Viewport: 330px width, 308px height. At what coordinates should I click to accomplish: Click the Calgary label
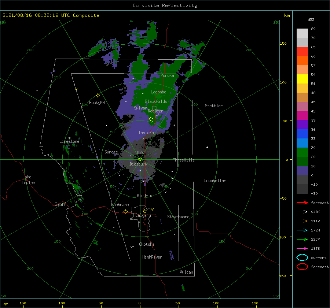(143, 215)
